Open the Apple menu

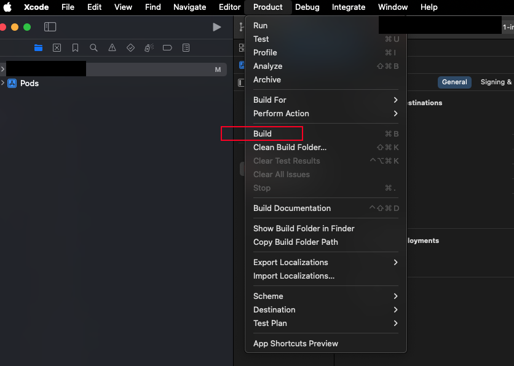[x=7, y=7]
